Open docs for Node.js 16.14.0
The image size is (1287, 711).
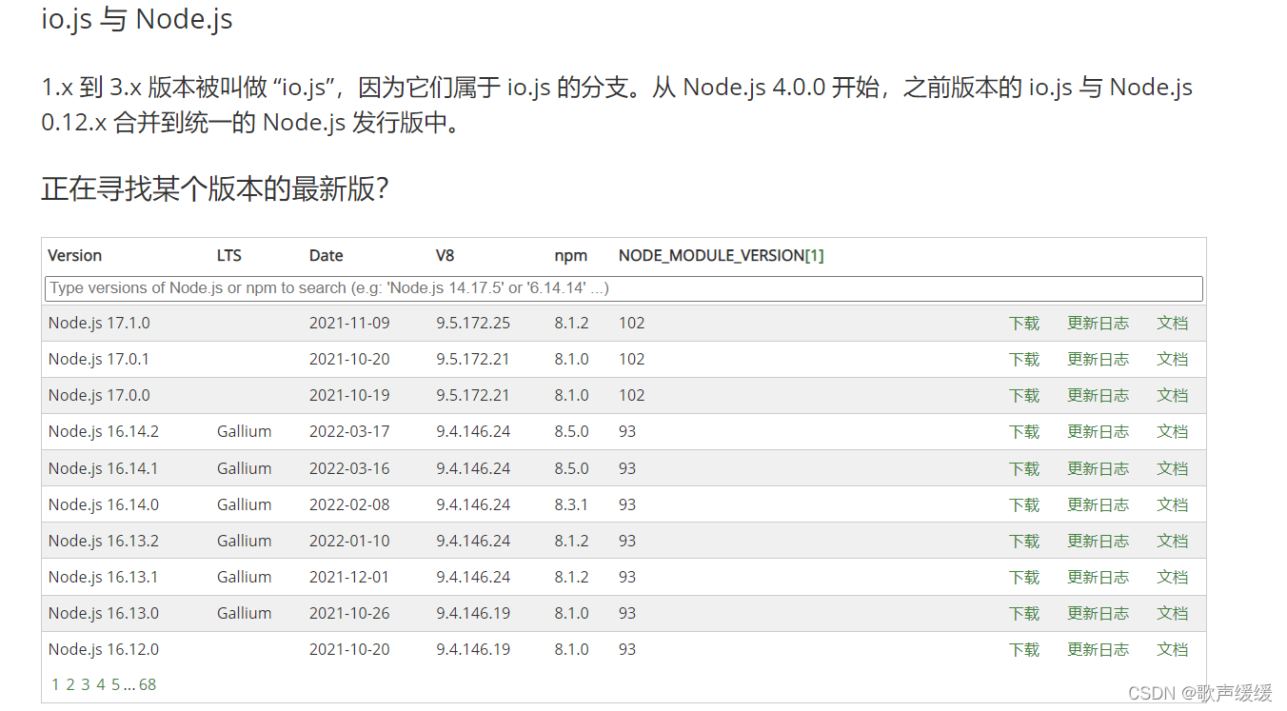point(1173,504)
